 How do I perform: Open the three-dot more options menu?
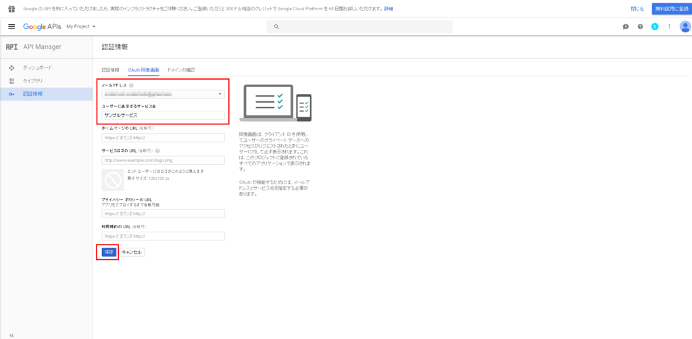click(x=669, y=26)
